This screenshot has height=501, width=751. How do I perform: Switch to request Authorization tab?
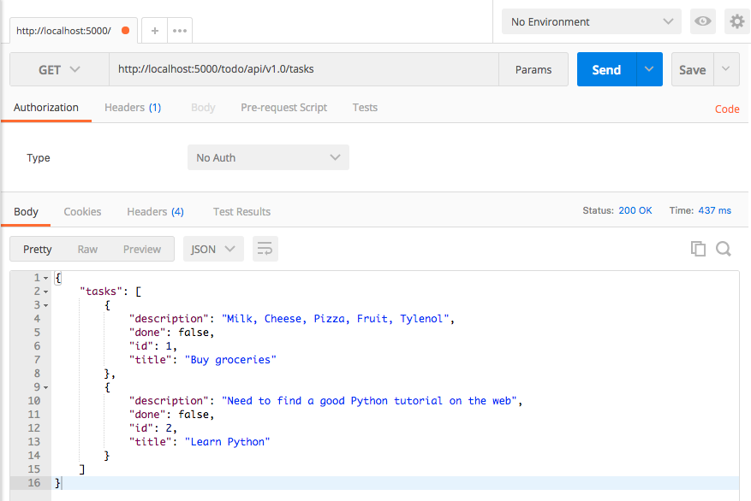pyautogui.click(x=46, y=108)
